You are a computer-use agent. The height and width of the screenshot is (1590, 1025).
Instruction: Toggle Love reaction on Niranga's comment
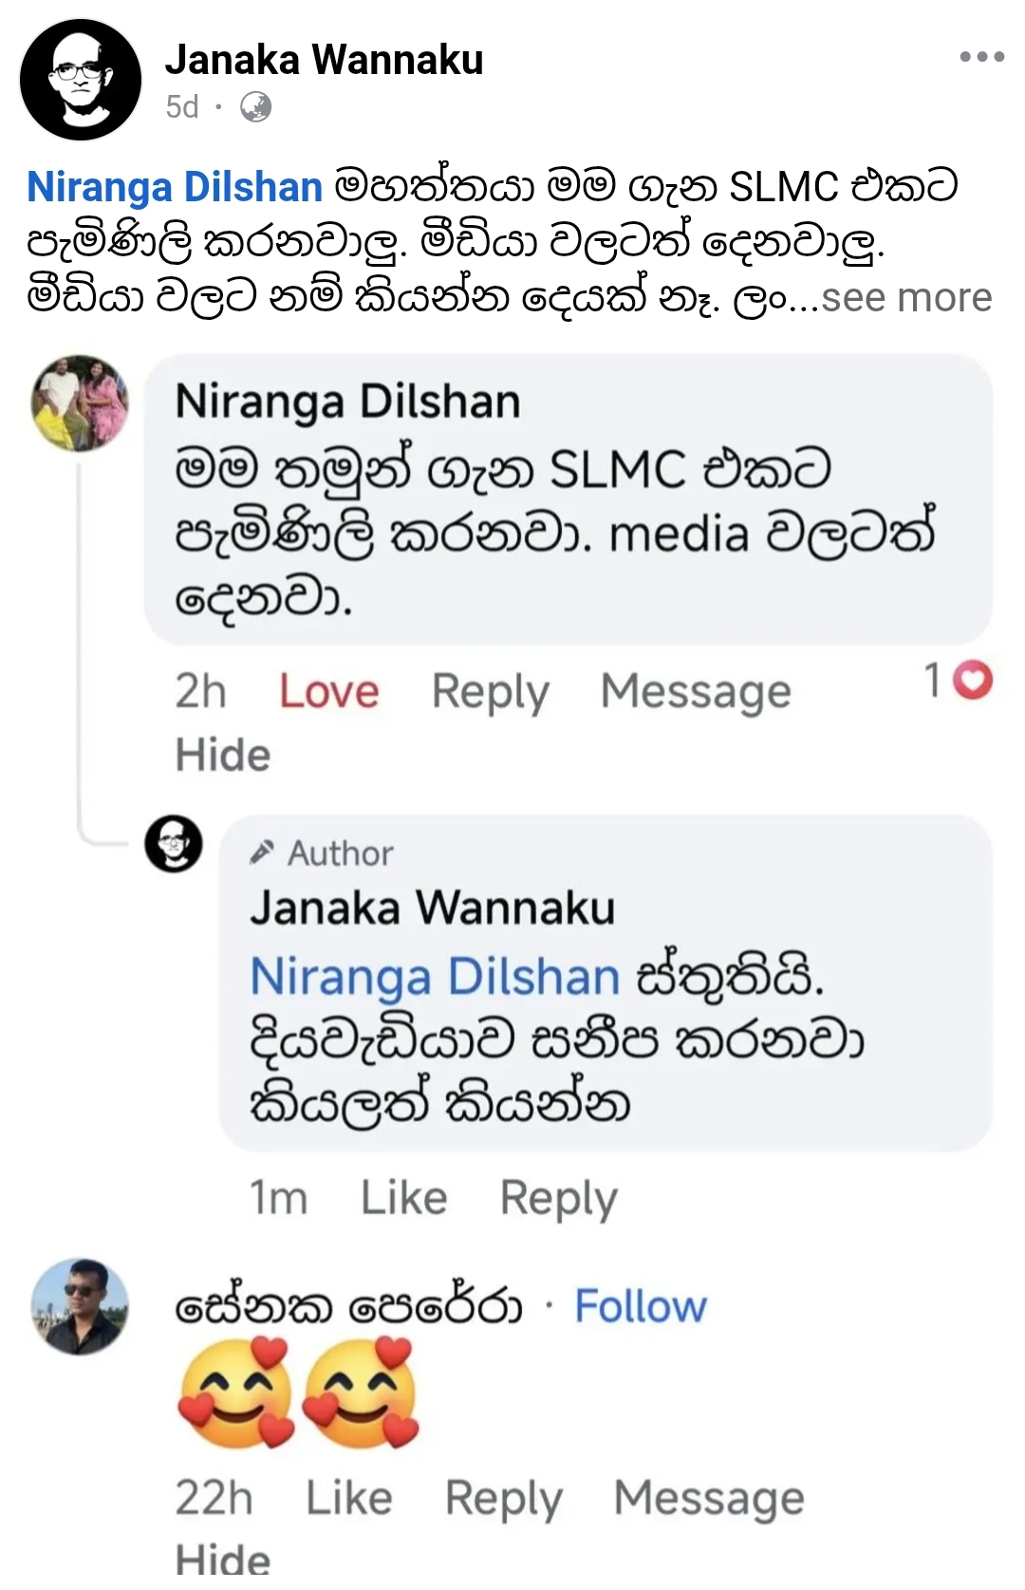pyautogui.click(x=329, y=691)
